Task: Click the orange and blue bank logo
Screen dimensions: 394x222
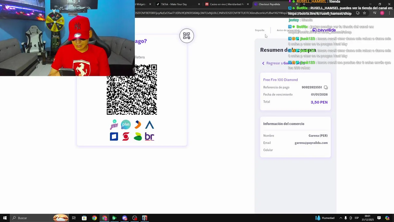Action: click(x=138, y=125)
